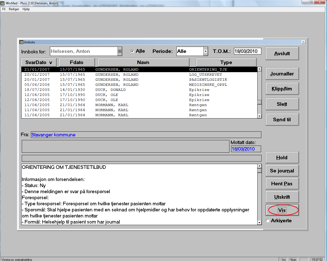Click the Avslutt button
Screen dimensions: 327x261
click(x=282, y=53)
